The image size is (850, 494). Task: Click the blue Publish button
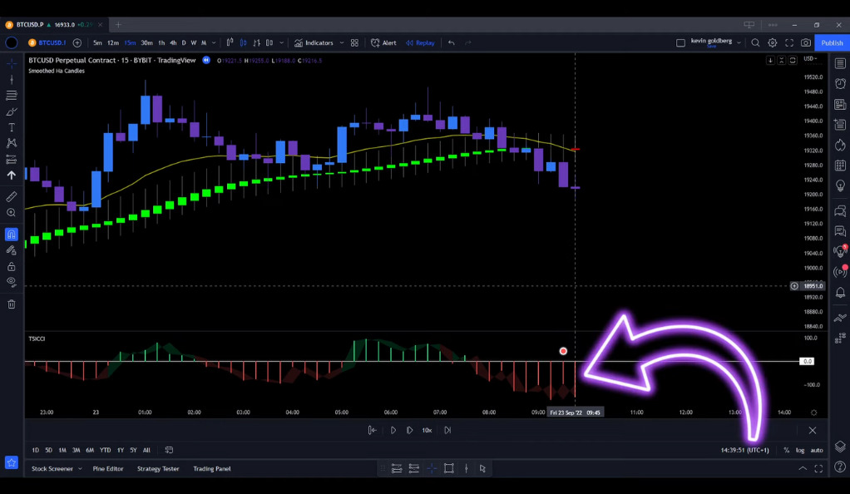(832, 42)
